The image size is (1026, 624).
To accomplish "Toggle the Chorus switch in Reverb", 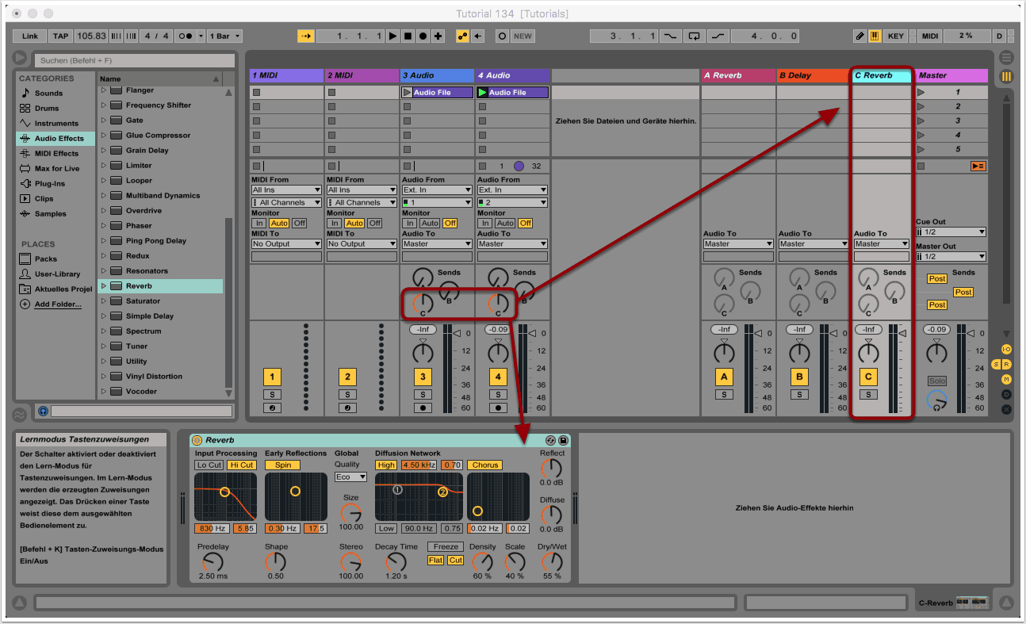I will [484, 465].
